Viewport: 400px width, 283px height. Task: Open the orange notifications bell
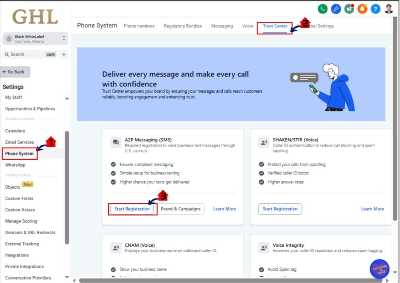pos(362,9)
